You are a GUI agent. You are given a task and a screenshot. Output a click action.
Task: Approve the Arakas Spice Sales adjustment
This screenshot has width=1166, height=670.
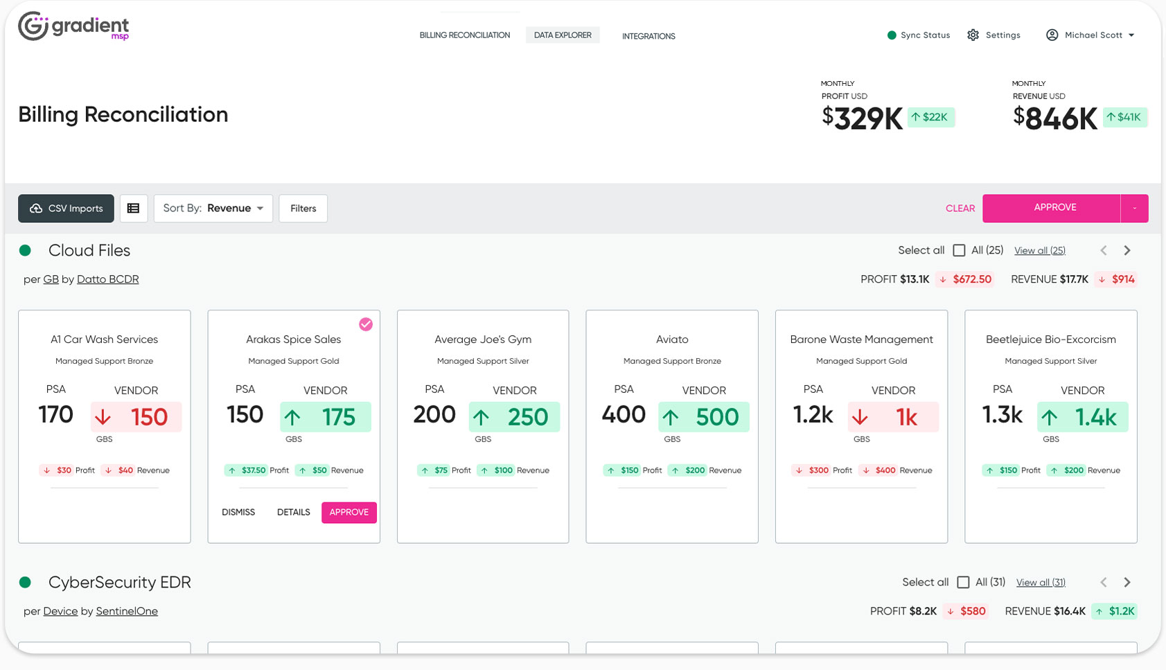pyautogui.click(x=348, y=512)
